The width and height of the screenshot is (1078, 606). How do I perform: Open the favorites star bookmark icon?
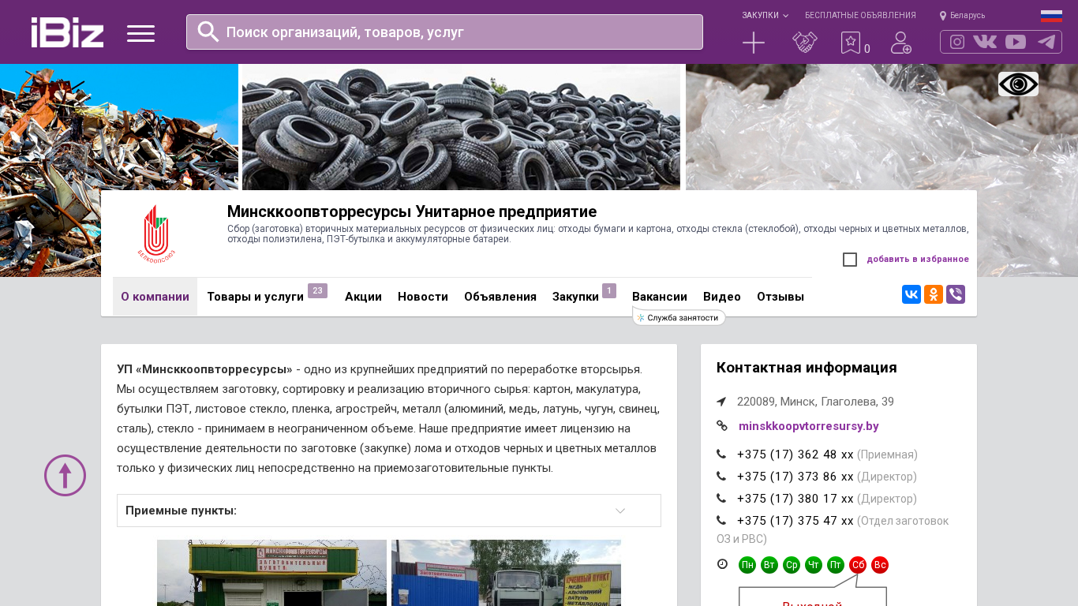point(851,43)
